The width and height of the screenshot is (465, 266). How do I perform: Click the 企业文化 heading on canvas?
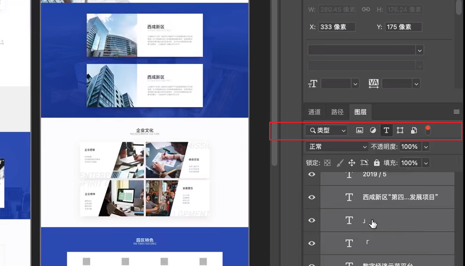click(145, 131)
